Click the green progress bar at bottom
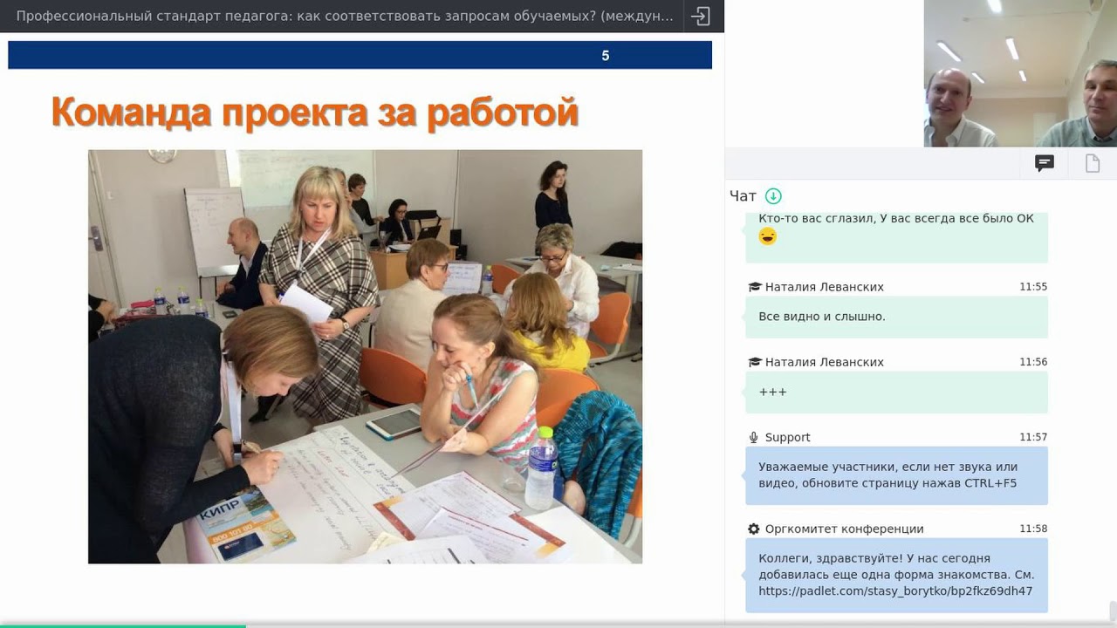The width and height of the screenshot is (1117, 628). click(122, 625)
